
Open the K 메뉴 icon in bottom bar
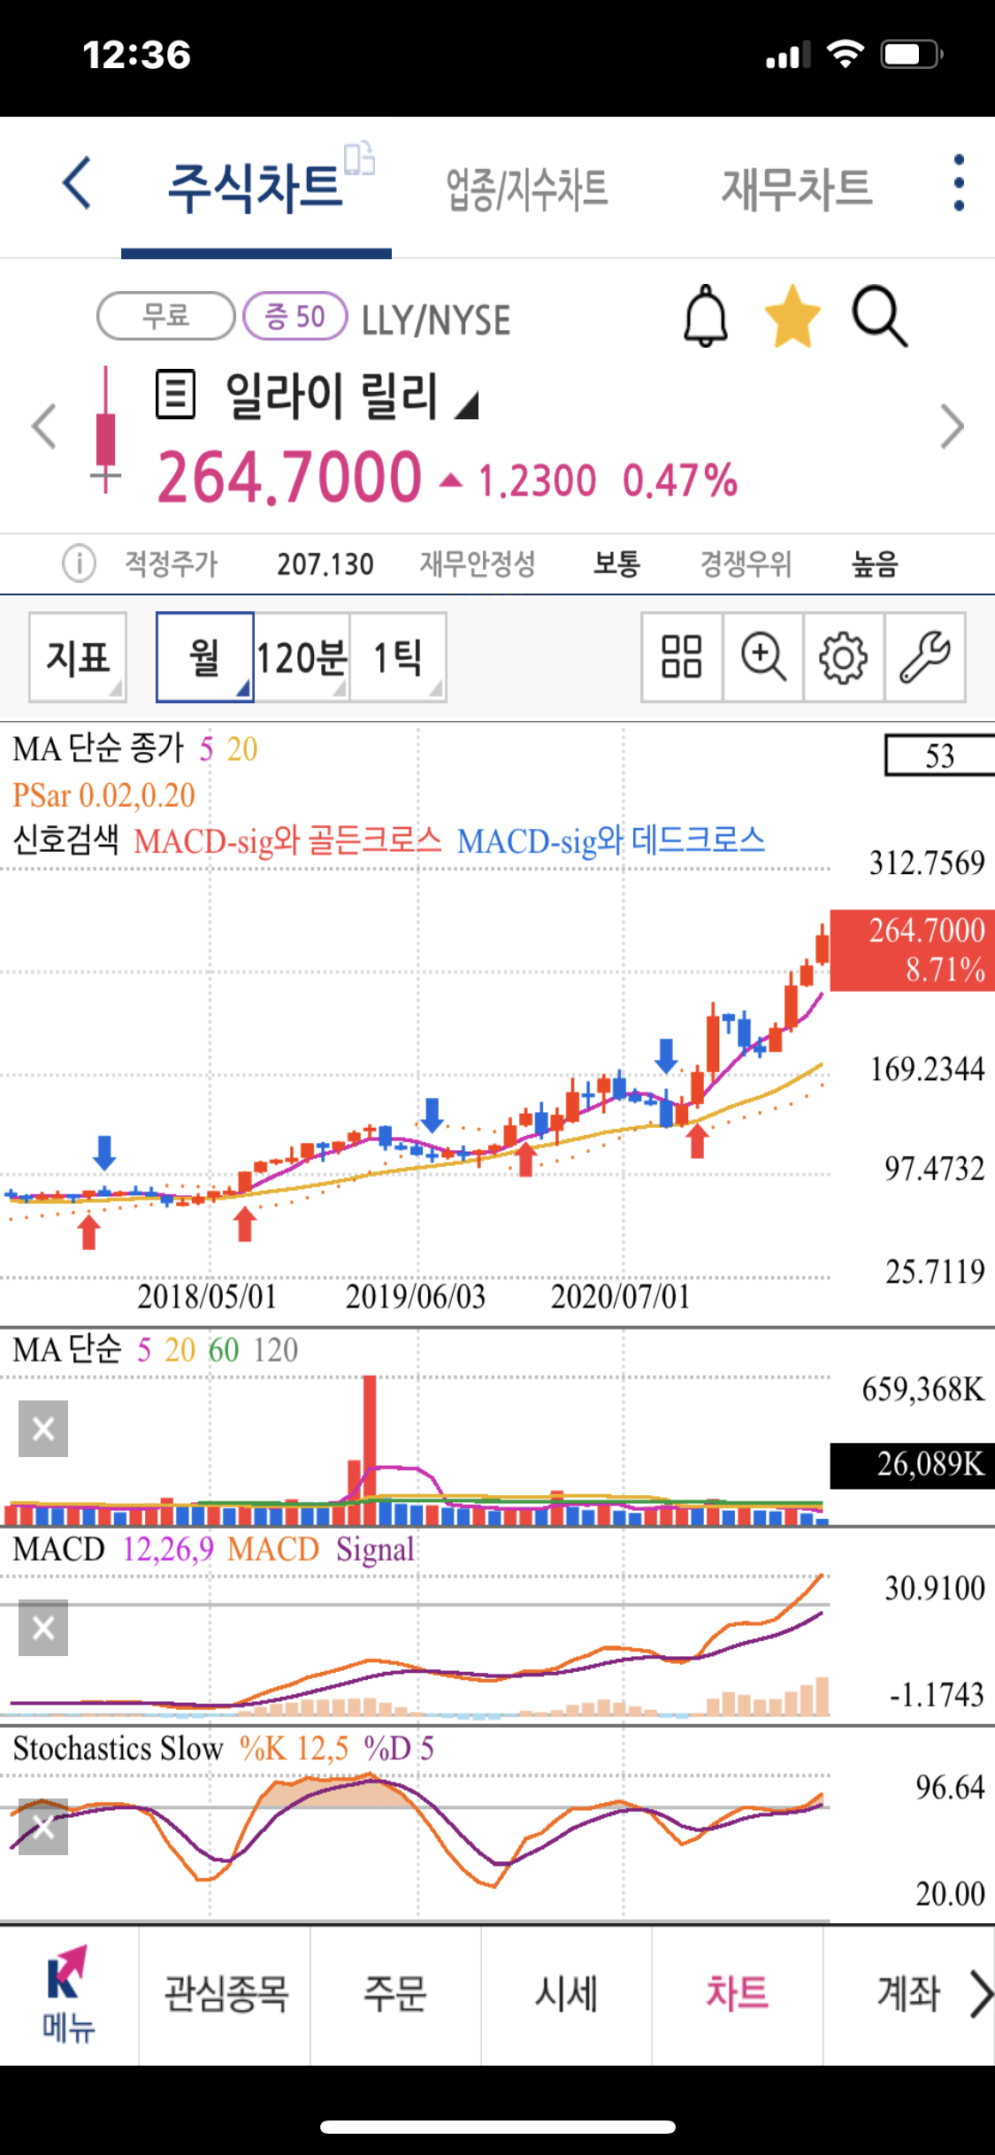pyautogui.click(x=68, y=1995)
